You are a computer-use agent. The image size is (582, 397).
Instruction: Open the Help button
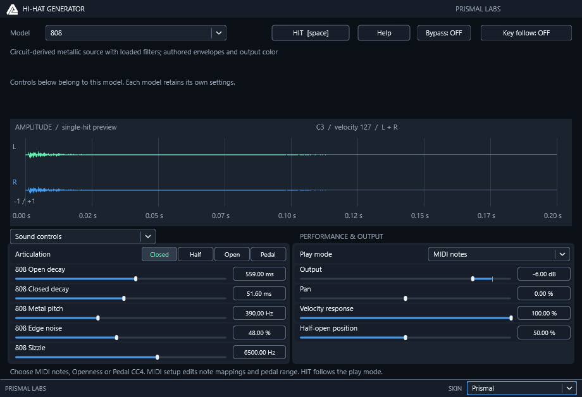tap(384, 33)
